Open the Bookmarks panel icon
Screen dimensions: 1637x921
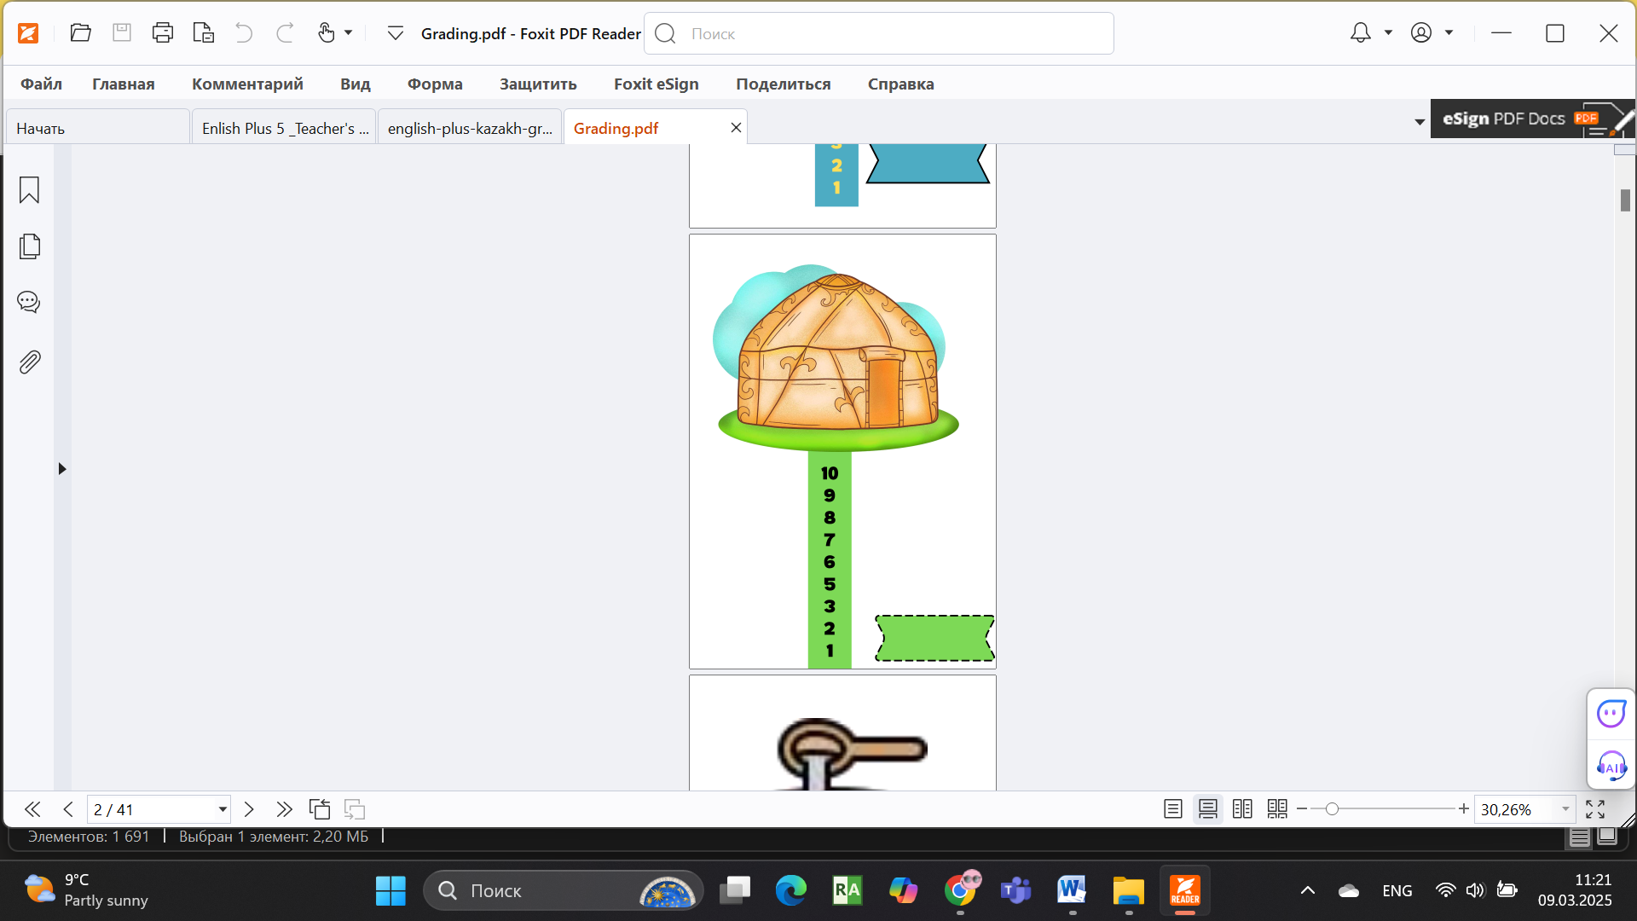pyautogui.click(x=29, y=189)
